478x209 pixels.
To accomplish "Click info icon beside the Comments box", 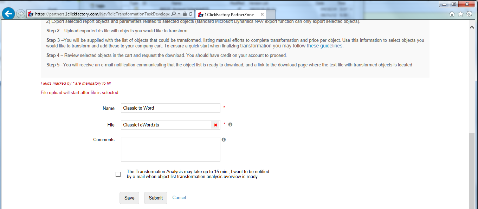I will [224, 139].
